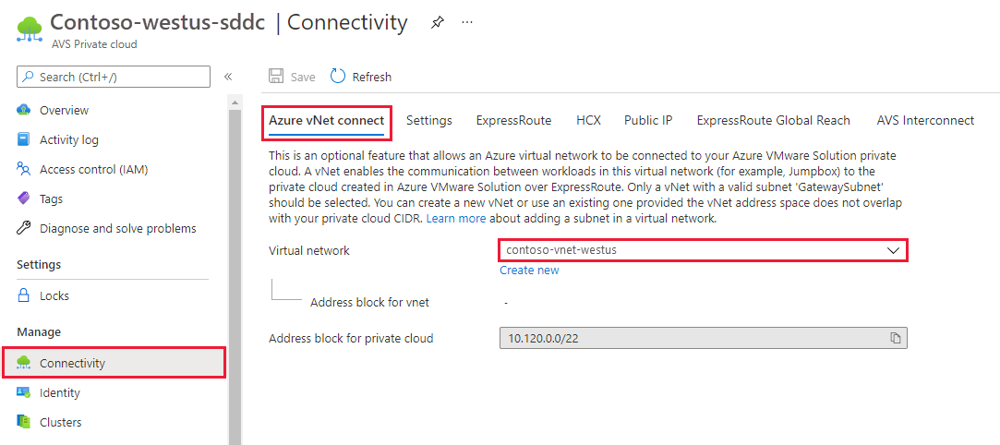The height and width of the screenshot is (445, 1000).
Task: Open Locks under Settings
Action: click(54, 295)
